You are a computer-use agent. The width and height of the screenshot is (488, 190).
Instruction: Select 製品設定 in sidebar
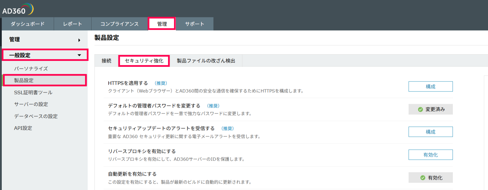pos(45,80)
